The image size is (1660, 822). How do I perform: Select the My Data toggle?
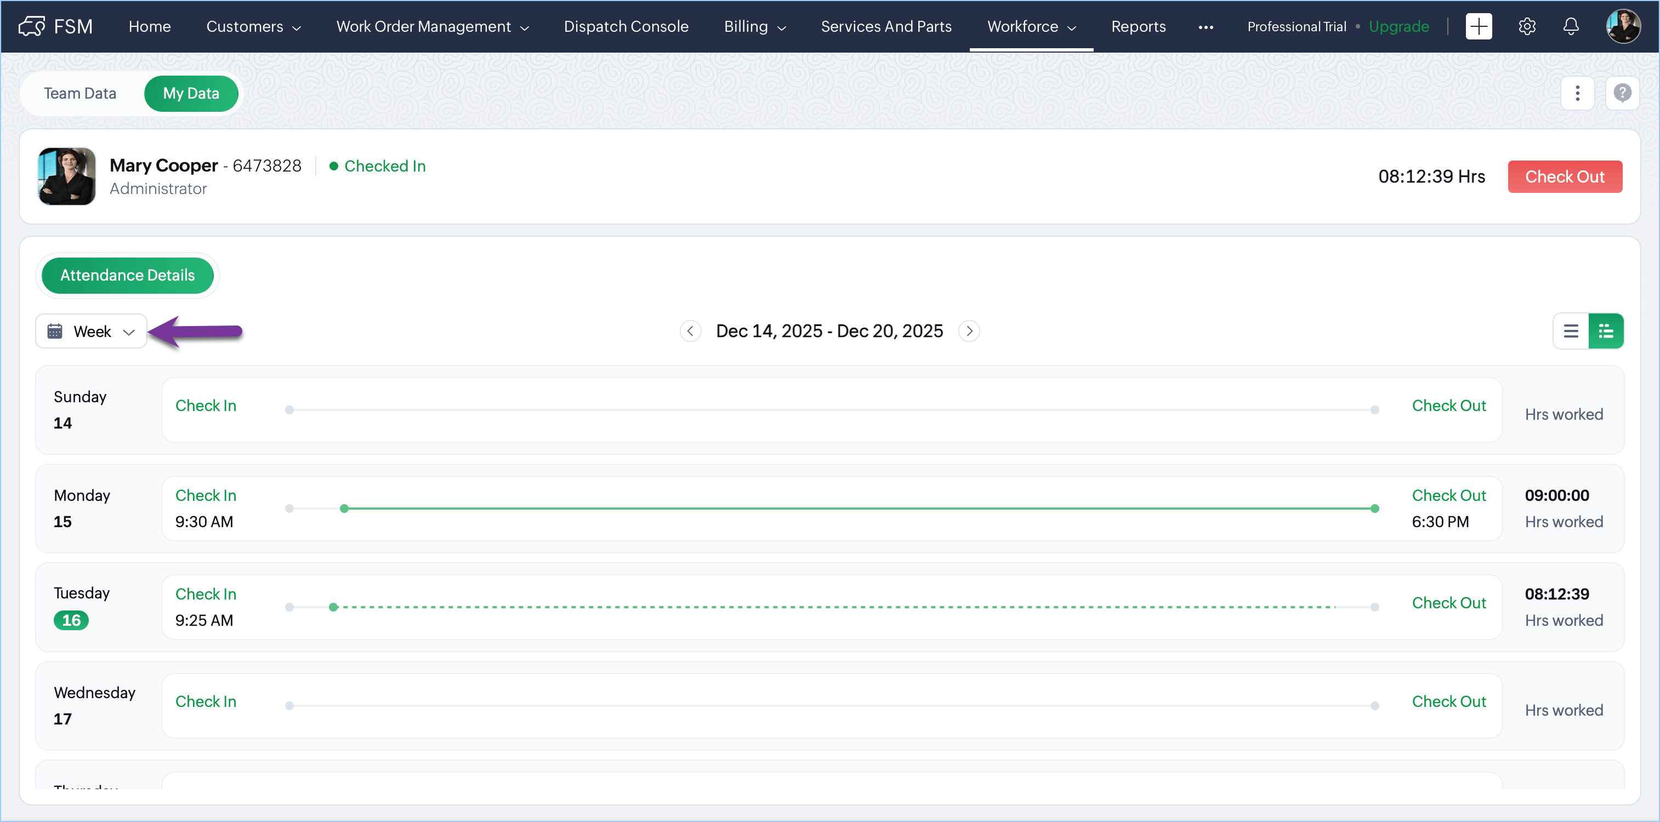pos(191,93)
